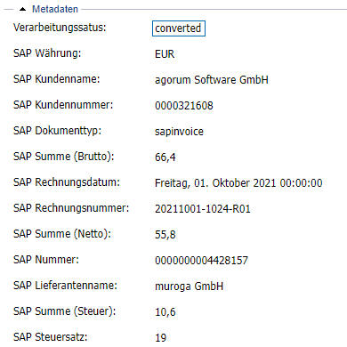Viewport: 347px width, 347px height.
Task: Click the SAP Summe (Brutto) label
Action: coord(64,157)
